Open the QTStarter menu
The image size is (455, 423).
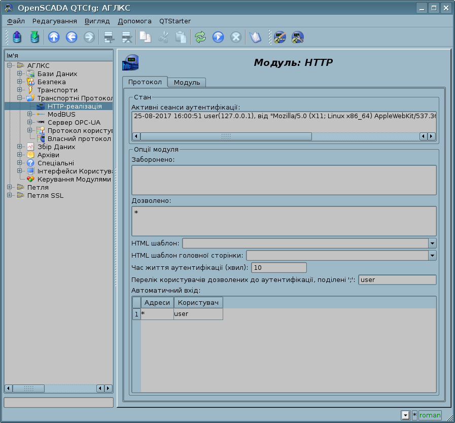[x=175, y=21]
